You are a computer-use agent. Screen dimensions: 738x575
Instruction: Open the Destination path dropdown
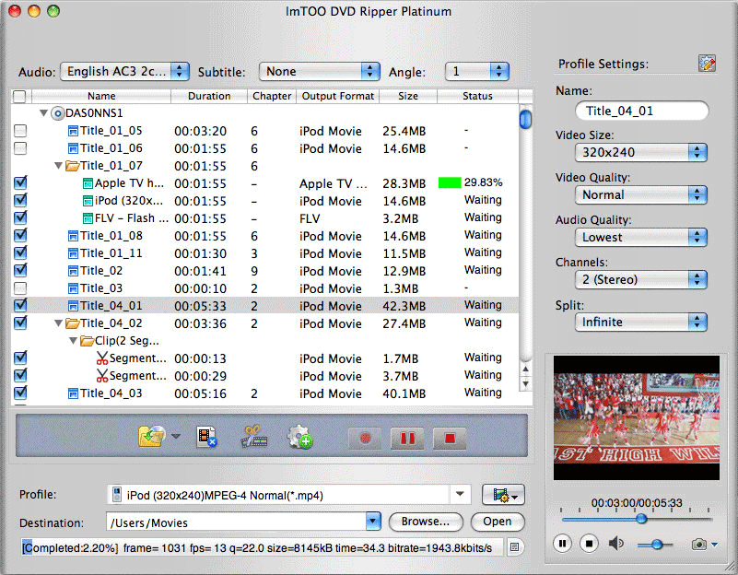tap(373, 522)
